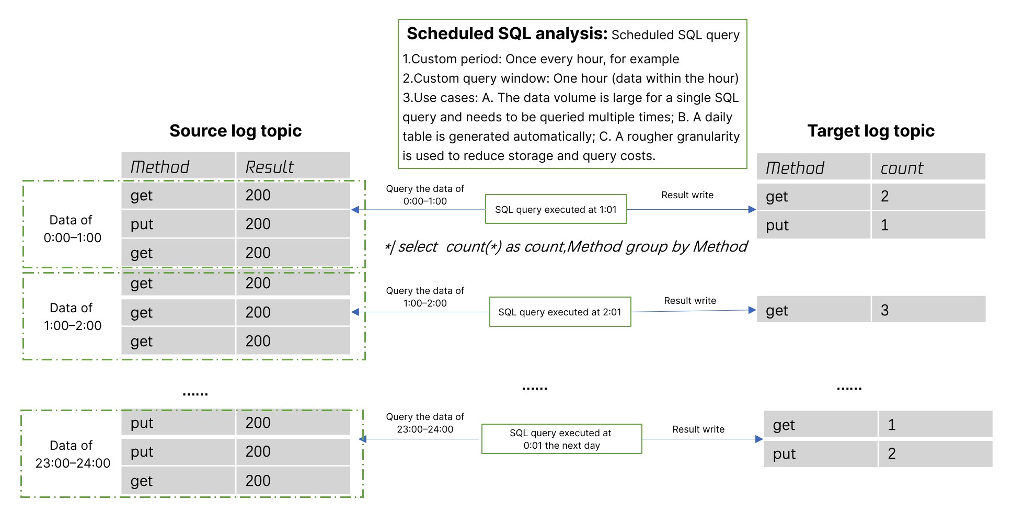Click the 'Method' header in target table

click(x=795, y=168)
